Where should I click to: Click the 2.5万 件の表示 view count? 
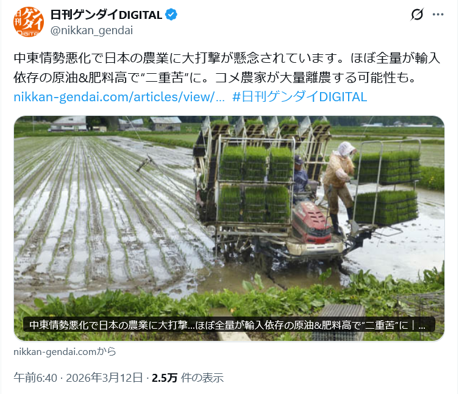(x=188, y=378)
